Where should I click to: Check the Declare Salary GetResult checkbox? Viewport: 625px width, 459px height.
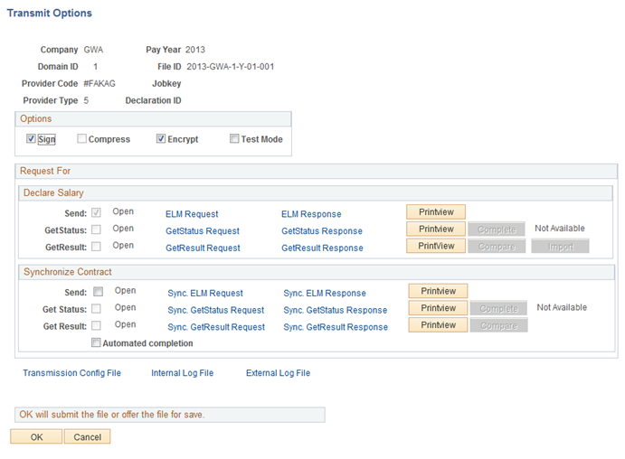pyautogui.click(x=96, y=247)
